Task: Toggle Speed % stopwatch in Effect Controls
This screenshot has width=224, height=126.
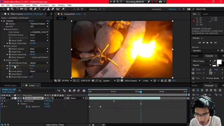Action: pos(10,66)
